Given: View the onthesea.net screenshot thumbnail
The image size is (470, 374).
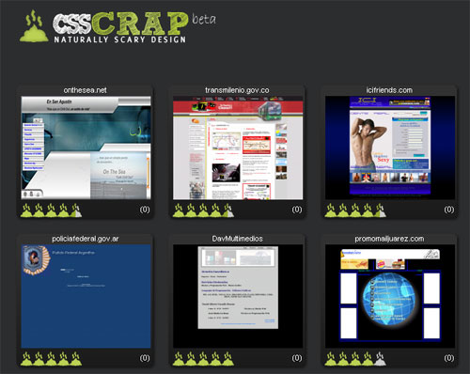Looking at the screenshot, I should pos(86,148).
